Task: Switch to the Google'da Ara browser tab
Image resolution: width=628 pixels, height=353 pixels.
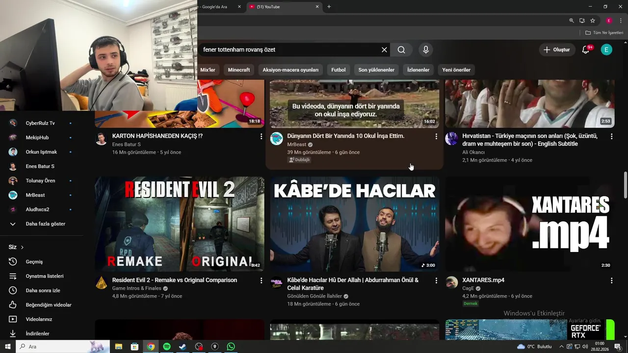Action: point(215,7)
